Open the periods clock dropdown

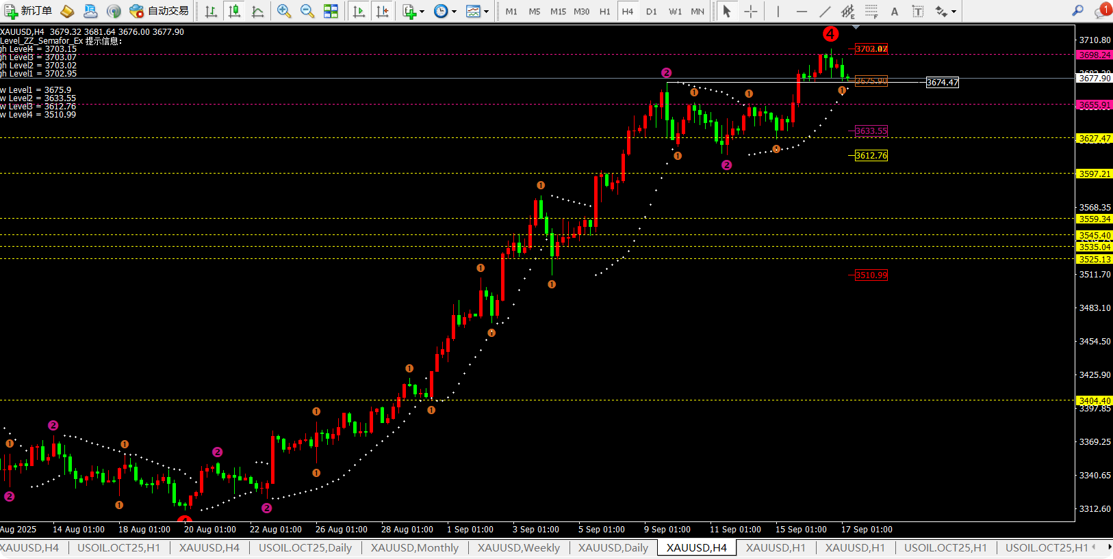445,11
